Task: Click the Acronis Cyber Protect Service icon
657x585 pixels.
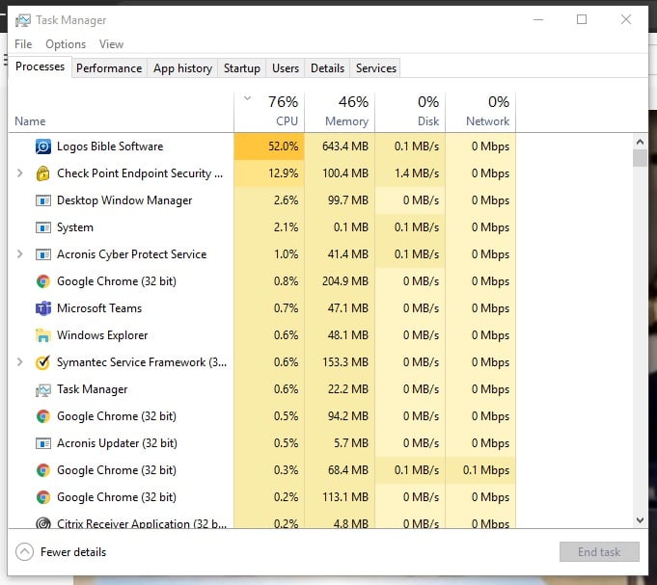Action: [x=43, y=254]
